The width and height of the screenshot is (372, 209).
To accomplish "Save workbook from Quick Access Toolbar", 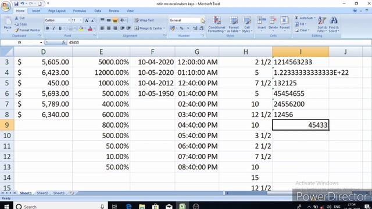I will [16, 3].
